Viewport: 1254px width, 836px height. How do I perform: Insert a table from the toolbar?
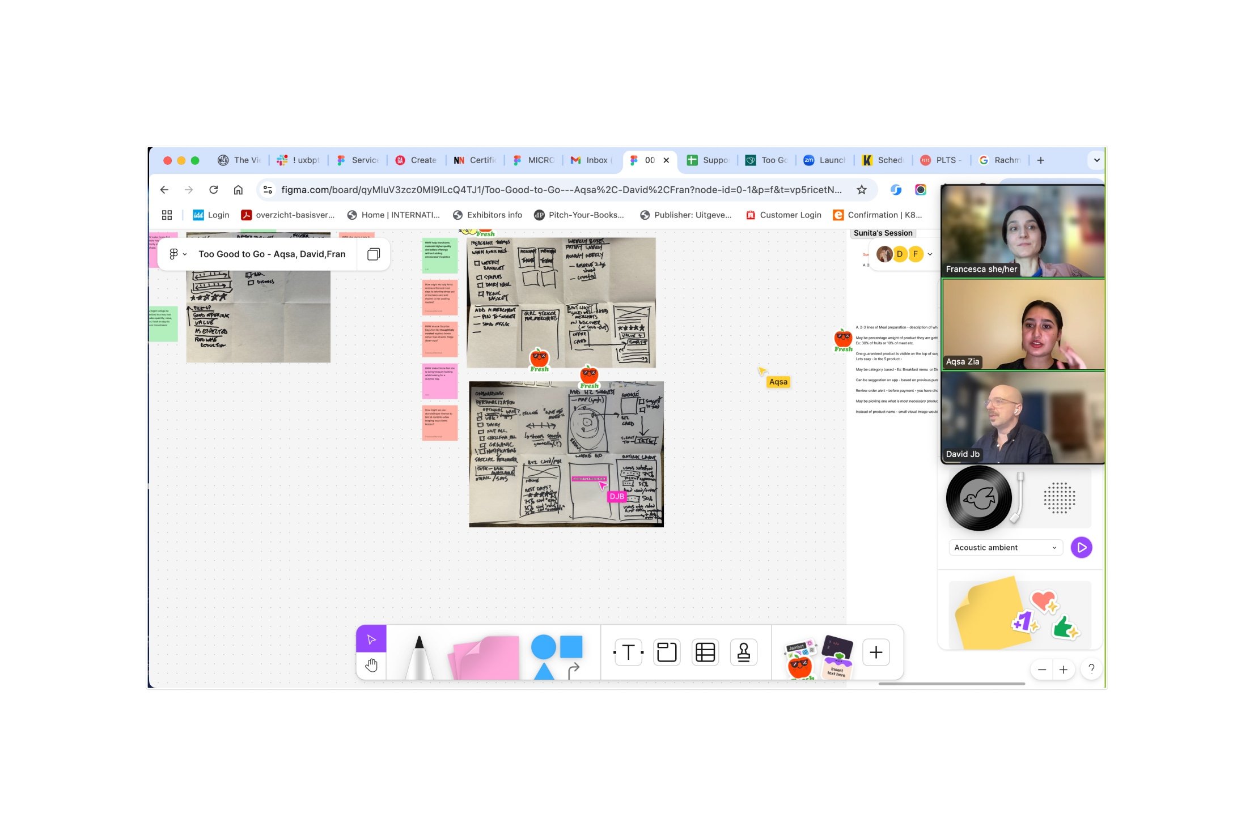click(x=705, y=652)
